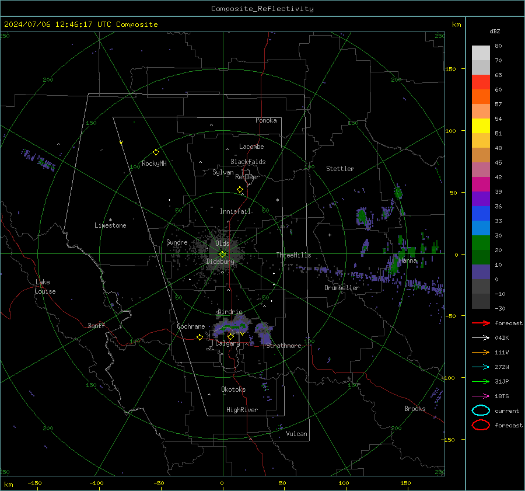Click the Cochrane town label
Image resolution: width=525 pixels, height=491 pixels.
(191, 326)
